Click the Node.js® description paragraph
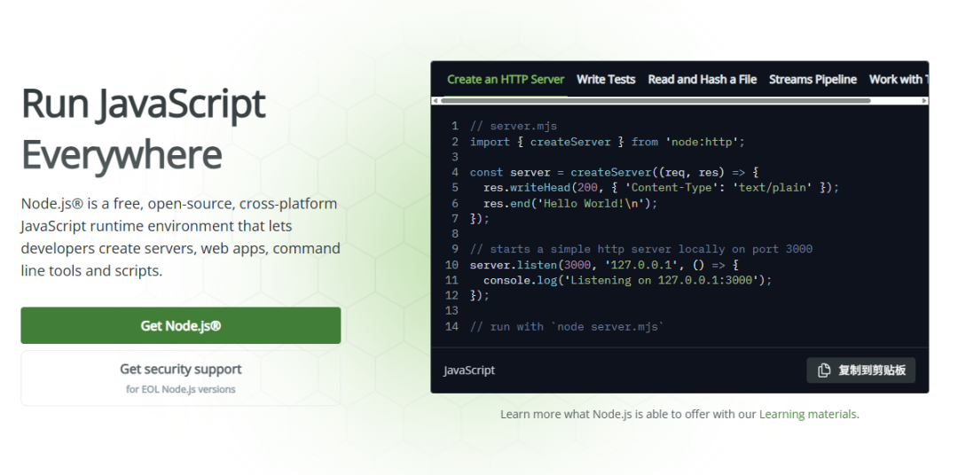Image resolution: width=958 pixels, height=475 pixels. click(181, 237)
